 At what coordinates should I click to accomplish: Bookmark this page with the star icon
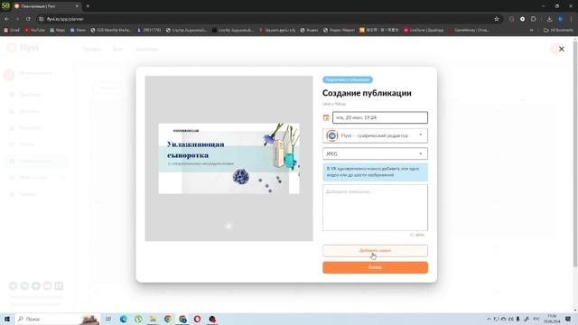pos(497,19)
